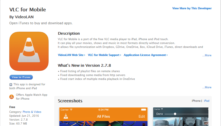Click "What's New in Version 2.7.8" heading

[84, 65]
